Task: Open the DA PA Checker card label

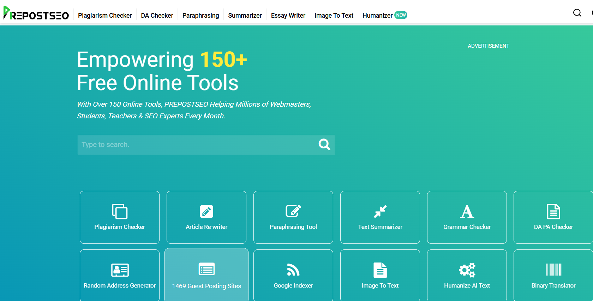Action: (553, 227)
